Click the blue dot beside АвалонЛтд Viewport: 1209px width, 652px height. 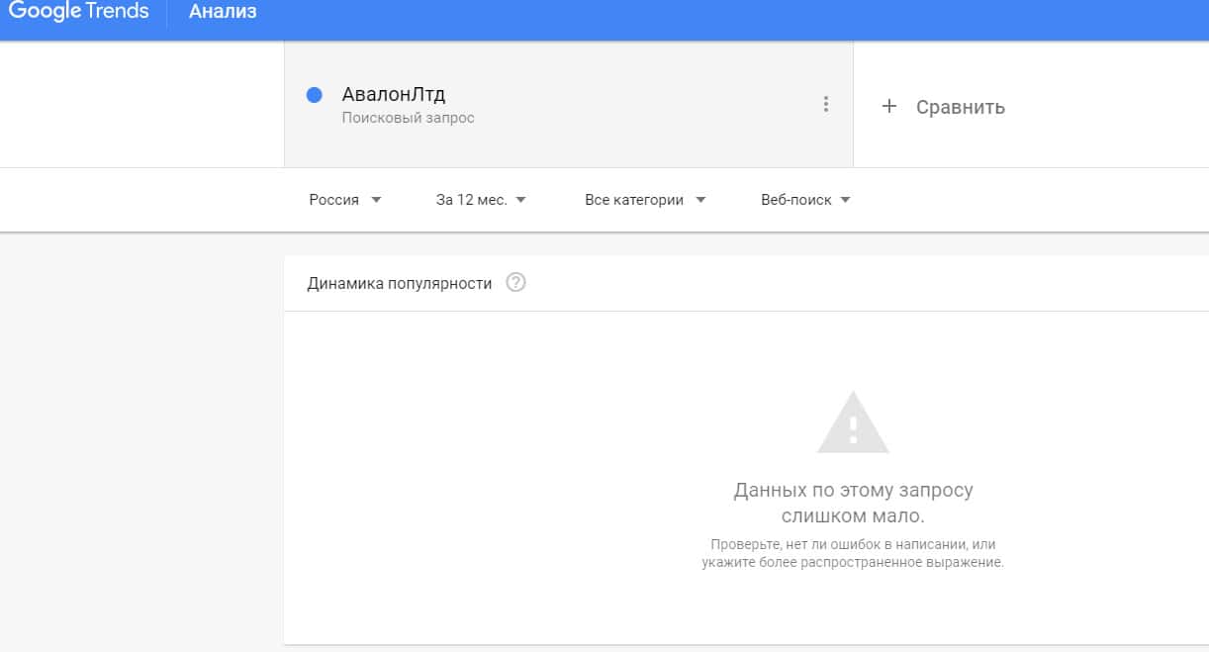coord(315,95)
